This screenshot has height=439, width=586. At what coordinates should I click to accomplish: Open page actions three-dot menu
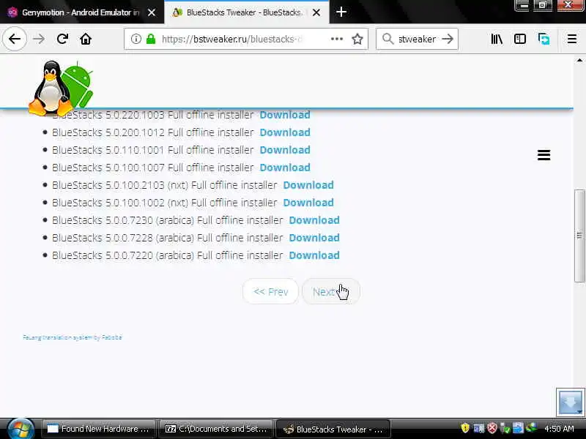pos(337,39)
